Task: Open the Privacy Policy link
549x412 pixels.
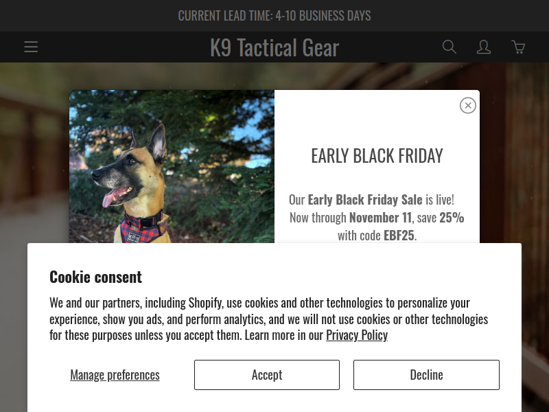Action: coord(357,335)
